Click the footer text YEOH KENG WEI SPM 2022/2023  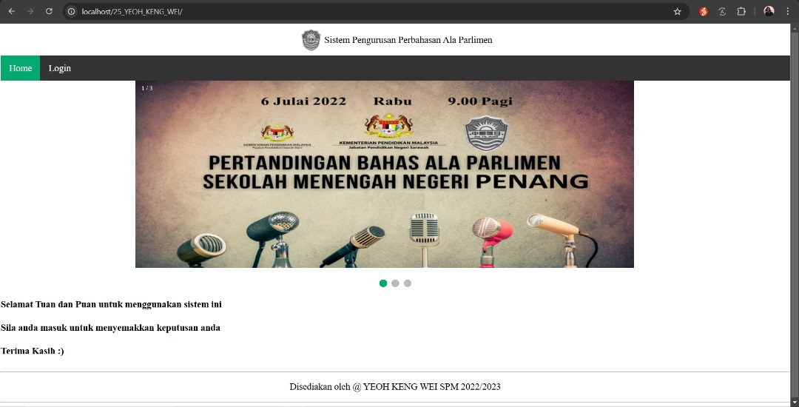click(x=395, y=387)
